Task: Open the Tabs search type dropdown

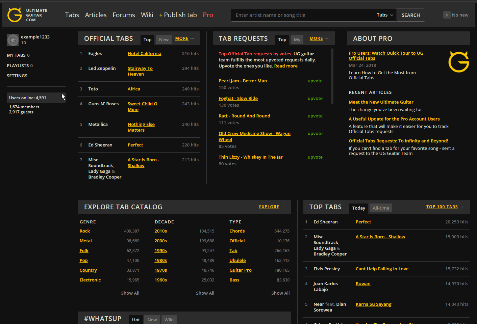Action: click(385, 15)
